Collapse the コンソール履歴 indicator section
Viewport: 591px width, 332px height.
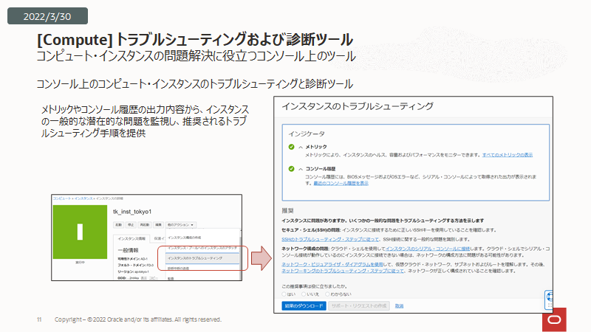(301, 169)
